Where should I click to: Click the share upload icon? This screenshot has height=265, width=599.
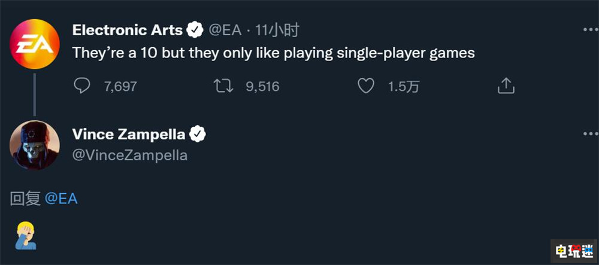(x=506, y=86)
